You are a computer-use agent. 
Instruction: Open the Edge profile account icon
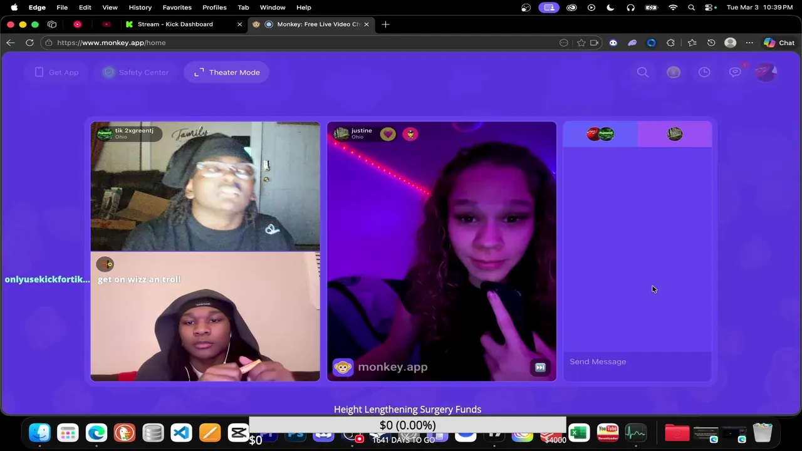click(x=730, y=43)
